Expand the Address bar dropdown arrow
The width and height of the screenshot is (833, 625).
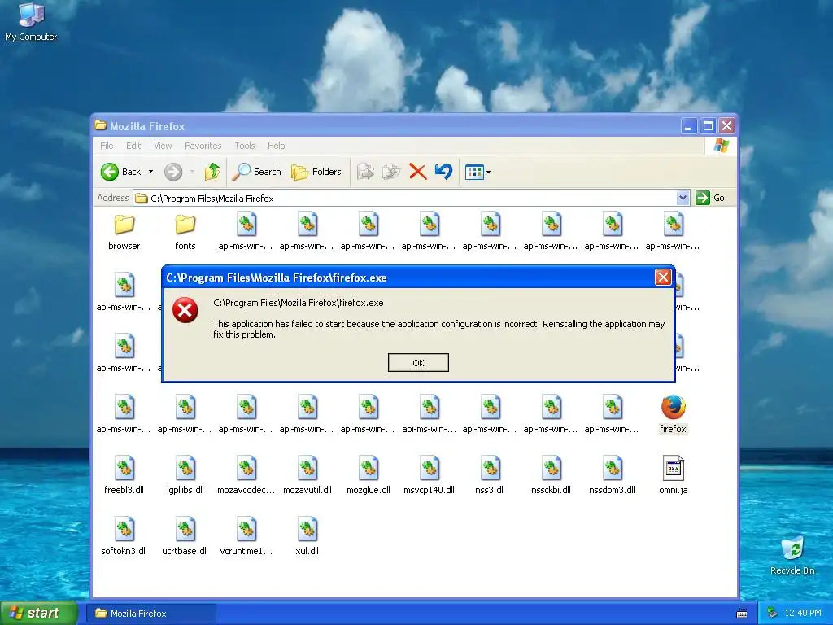[x=683, y=198]
